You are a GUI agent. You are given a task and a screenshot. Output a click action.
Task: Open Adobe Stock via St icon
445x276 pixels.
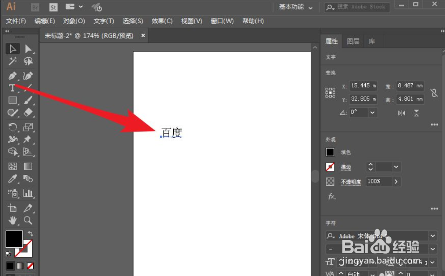[53, 7]
